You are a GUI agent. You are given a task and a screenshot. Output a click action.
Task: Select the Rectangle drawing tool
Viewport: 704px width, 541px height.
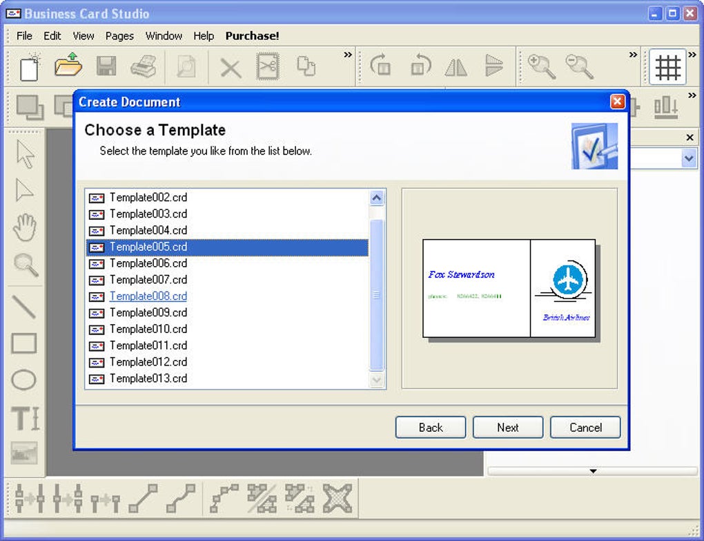click(x=23, y=344)
